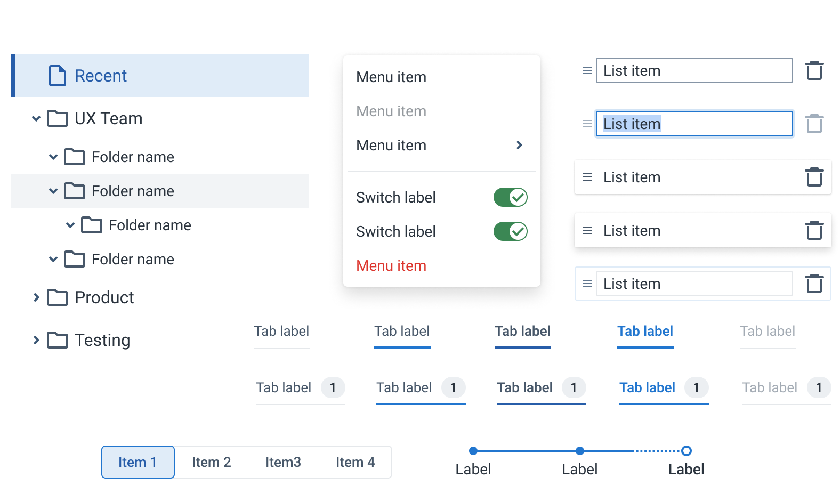
Task: Click the first List item text field
Action: point(694,70)
